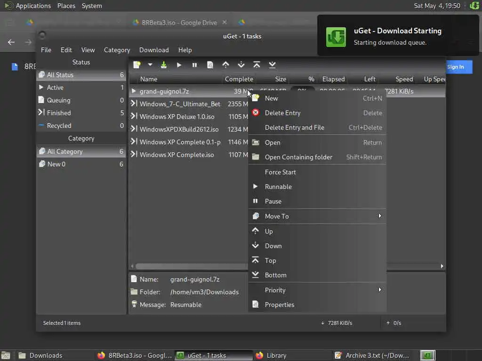Choose Runnable in the context menu

[317, 187]
